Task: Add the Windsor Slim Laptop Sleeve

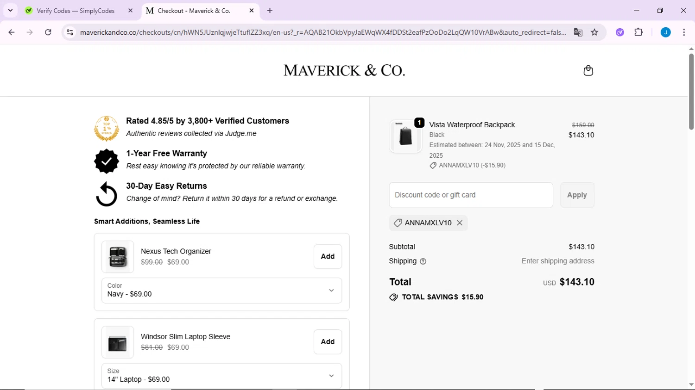Action: pos(328,342)
